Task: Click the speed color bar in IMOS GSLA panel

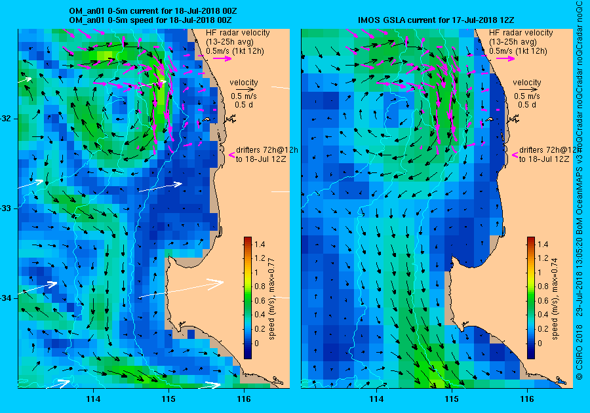Action: (531, 298)
